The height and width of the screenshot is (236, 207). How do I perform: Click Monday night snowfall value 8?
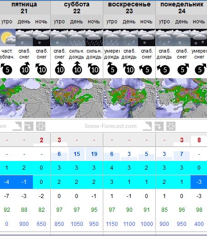(199, 140)
